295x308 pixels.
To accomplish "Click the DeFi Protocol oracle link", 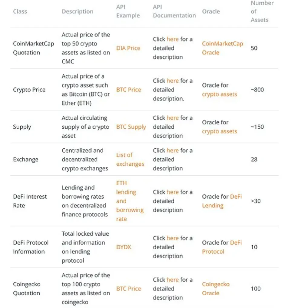I will (x=221, y=247).
